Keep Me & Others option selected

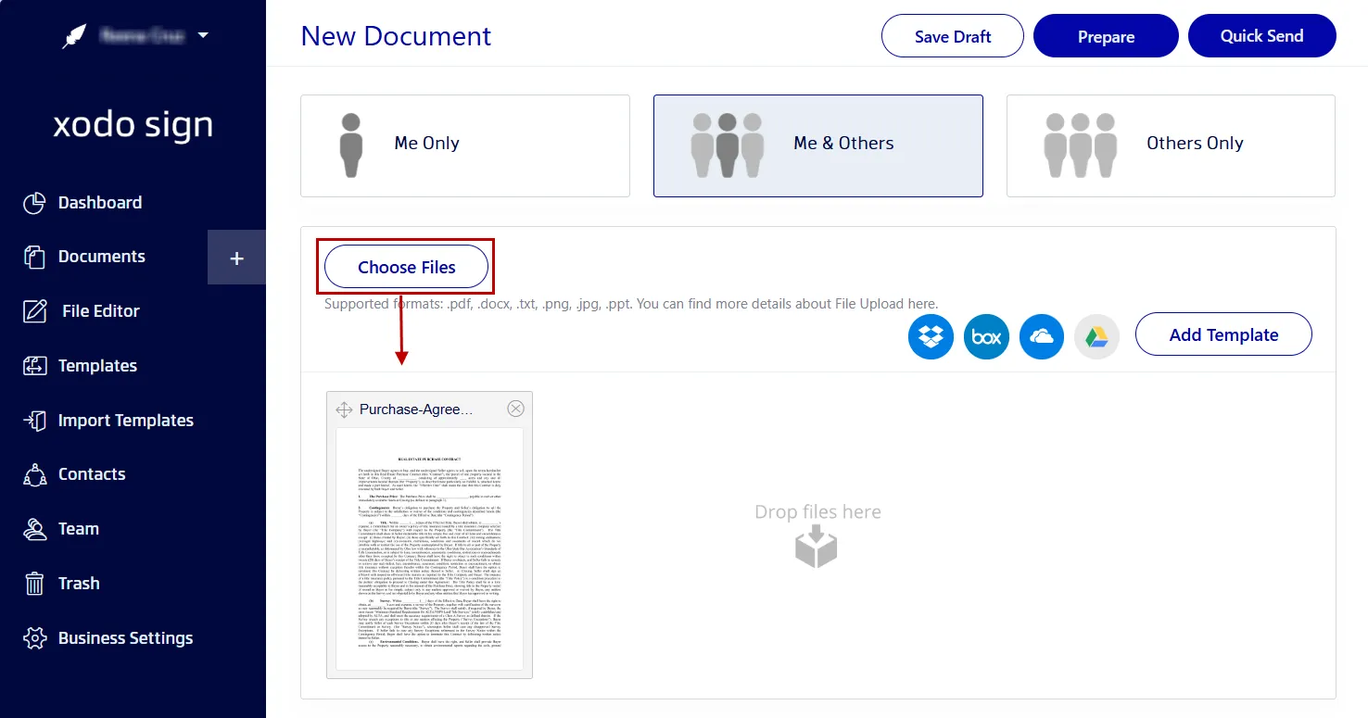[817, 145]
